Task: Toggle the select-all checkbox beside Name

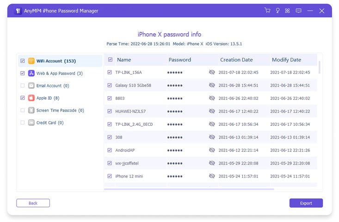Action: (x=110, y=60)
